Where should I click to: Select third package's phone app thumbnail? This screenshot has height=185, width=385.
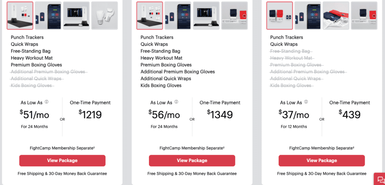(308, 16)
